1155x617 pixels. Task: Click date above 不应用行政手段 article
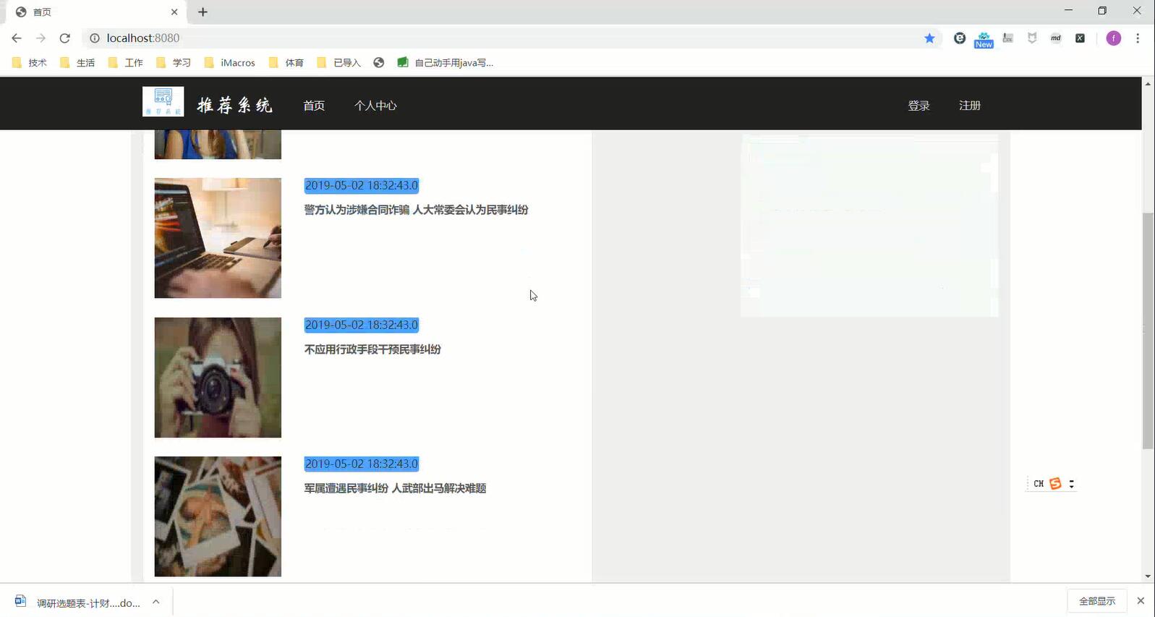click(362, 325)
